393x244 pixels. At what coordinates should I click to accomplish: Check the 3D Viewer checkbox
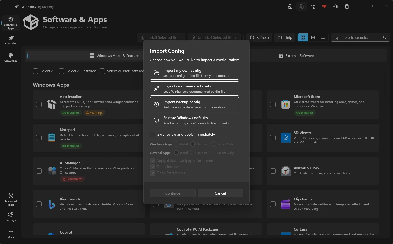(273, 138)
